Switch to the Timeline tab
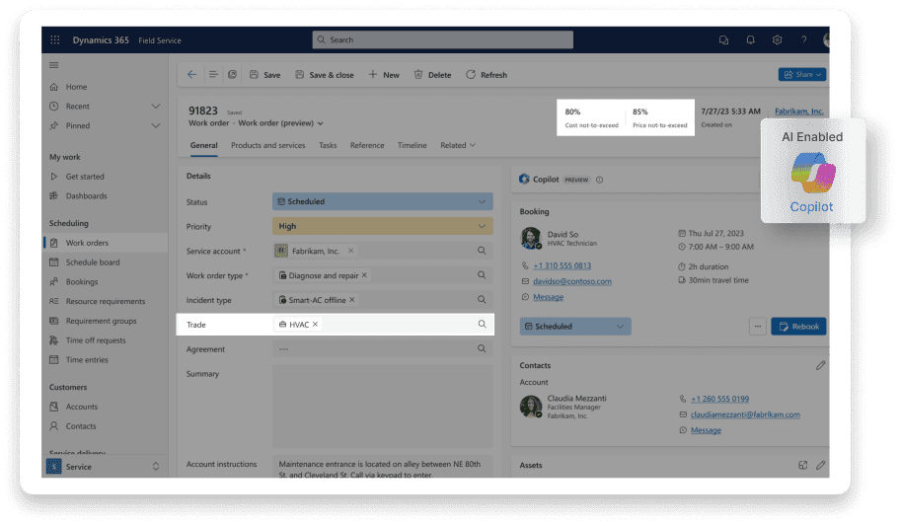Screen dimensions: 901x524 [412, 146]
